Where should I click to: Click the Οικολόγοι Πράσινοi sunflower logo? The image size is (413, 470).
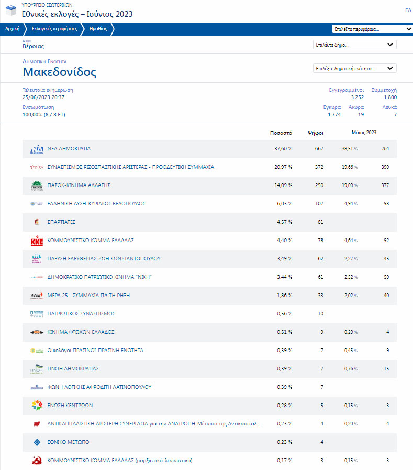click(x=37, y=351)
